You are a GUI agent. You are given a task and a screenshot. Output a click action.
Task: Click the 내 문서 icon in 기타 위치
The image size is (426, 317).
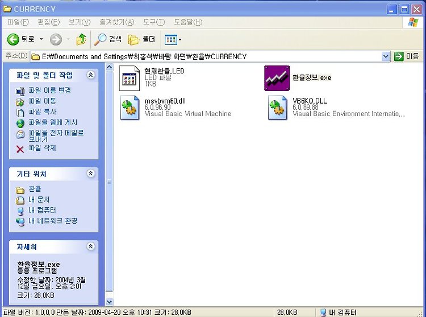(20, 200)
